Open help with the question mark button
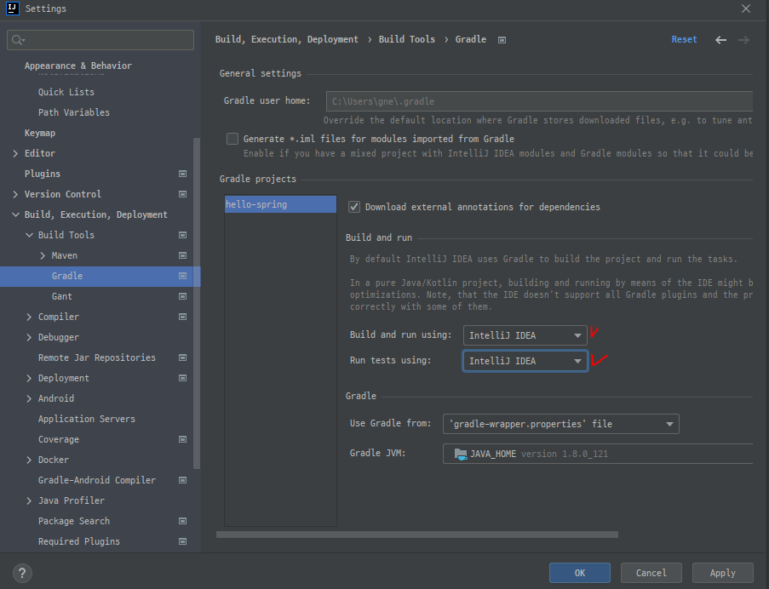769x589 pixels. point(22,573)
